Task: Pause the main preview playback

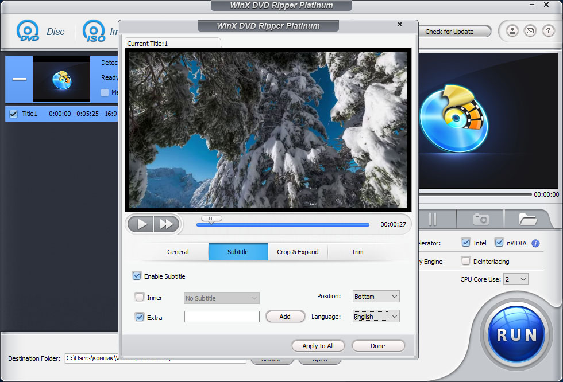Action: (x=433, y=219)
